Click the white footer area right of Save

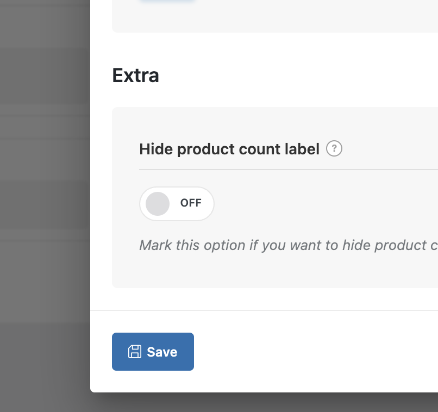[x=315, y=352]
